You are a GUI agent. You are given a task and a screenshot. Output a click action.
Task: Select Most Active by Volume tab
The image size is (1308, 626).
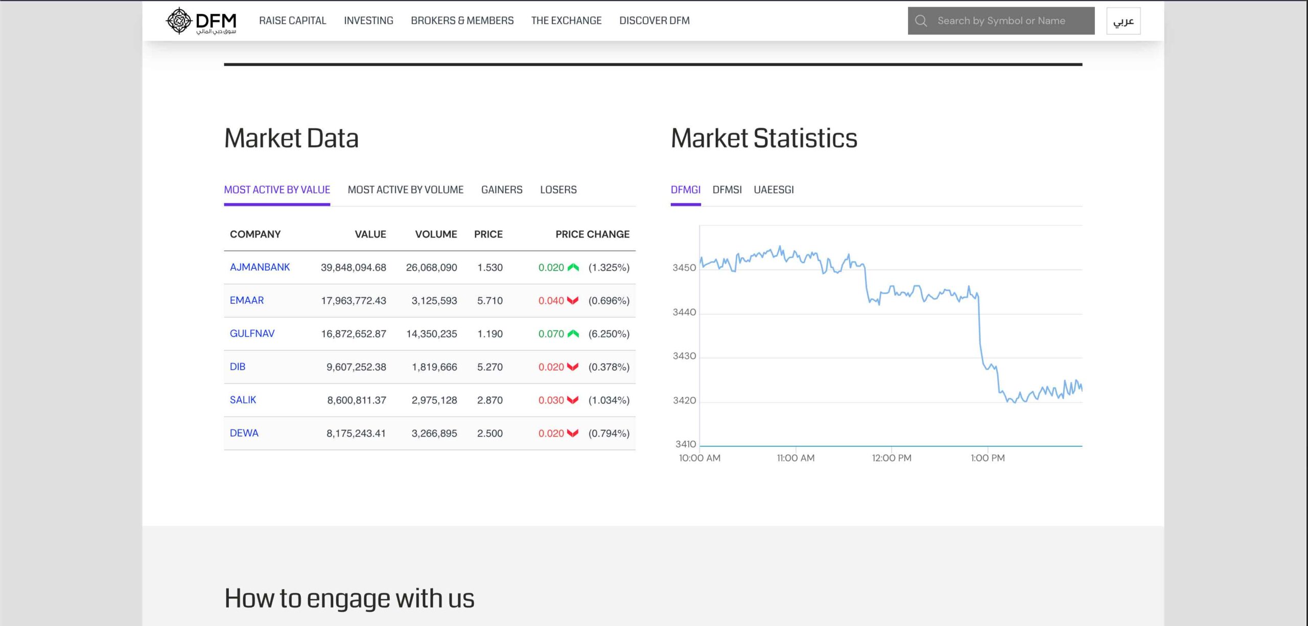click(406, 190)
